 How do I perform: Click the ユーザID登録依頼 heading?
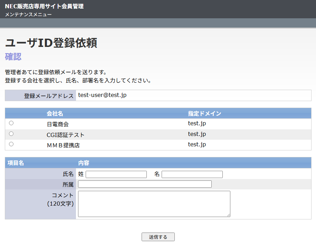(x=51, y=43)
